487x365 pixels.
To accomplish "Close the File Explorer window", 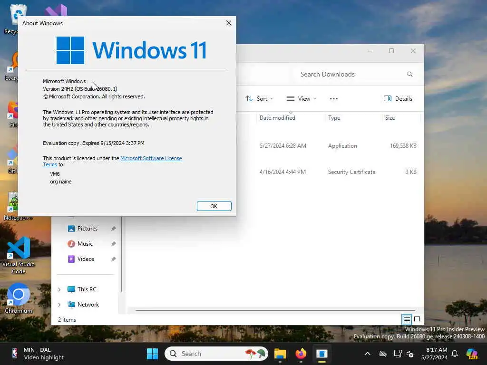I will point(413,51).
